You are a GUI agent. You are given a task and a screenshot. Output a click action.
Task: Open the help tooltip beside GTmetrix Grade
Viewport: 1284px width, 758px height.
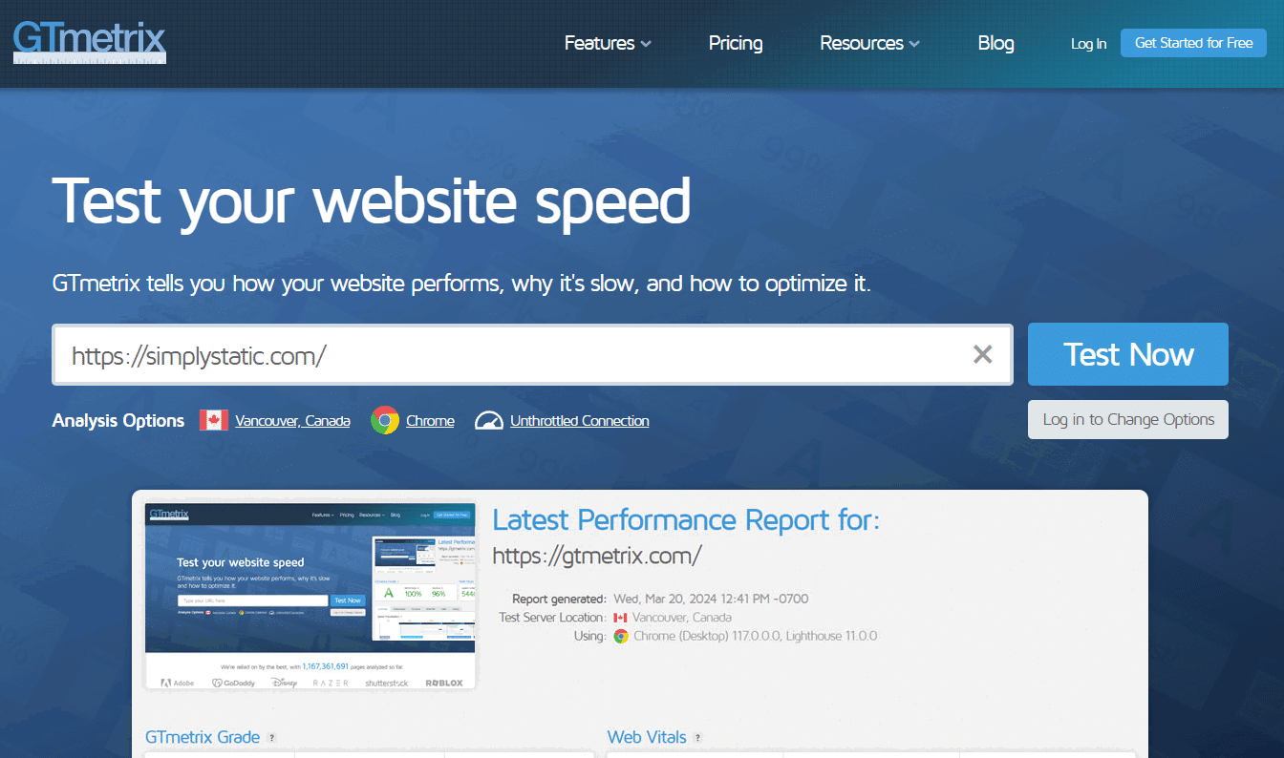click(x=271, y=736)
